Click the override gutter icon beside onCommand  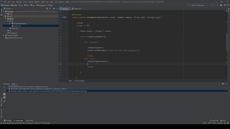63,17
